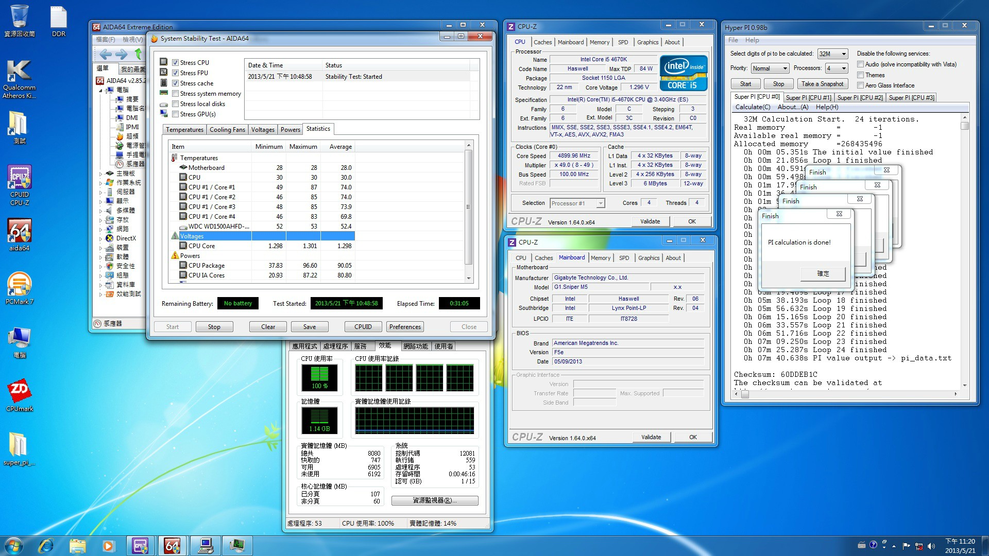Open the Computer desktop icon
Viewport: 989px width, 556px height.
point(20,342)
